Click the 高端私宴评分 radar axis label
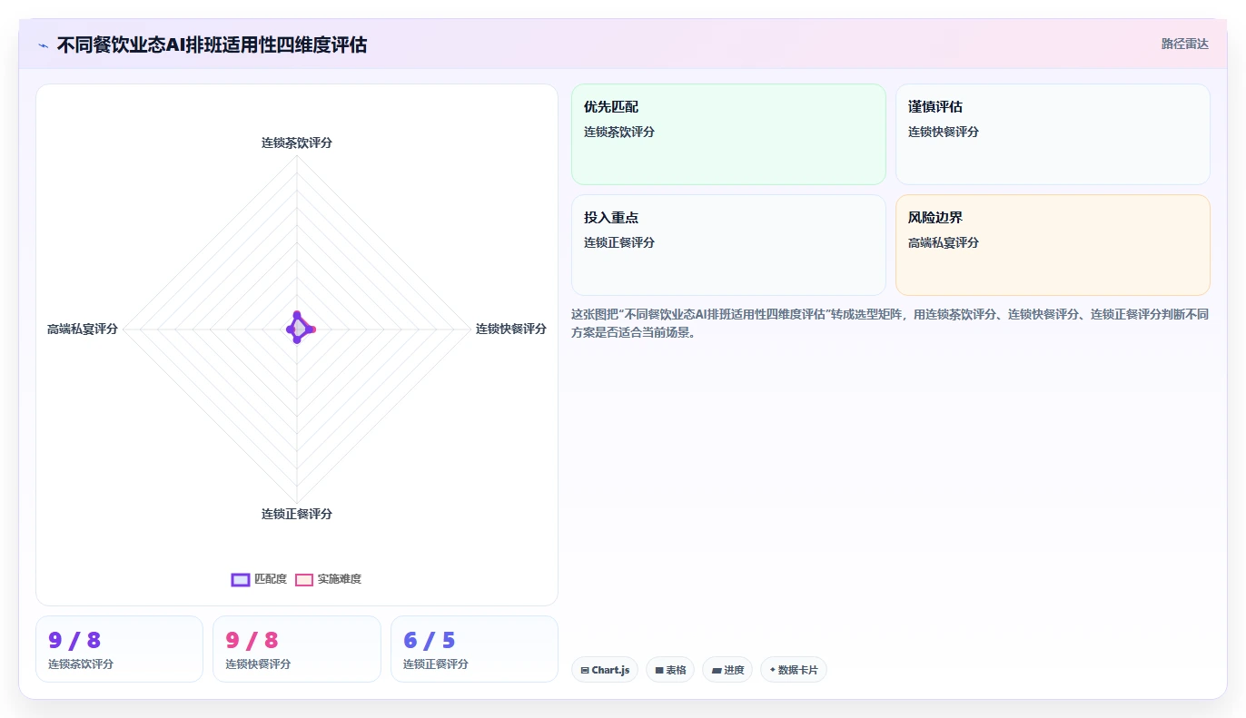 pos(83,329)
